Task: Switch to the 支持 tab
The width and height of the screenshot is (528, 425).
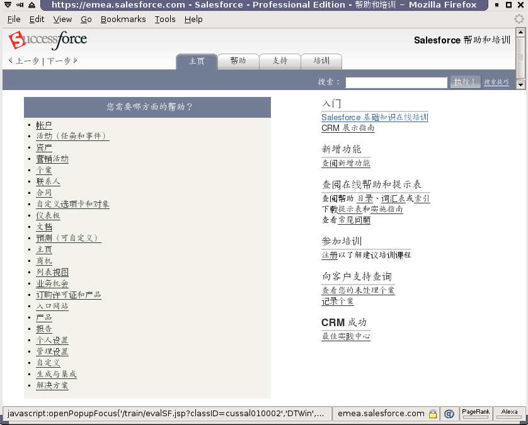Action: (280, 61)
